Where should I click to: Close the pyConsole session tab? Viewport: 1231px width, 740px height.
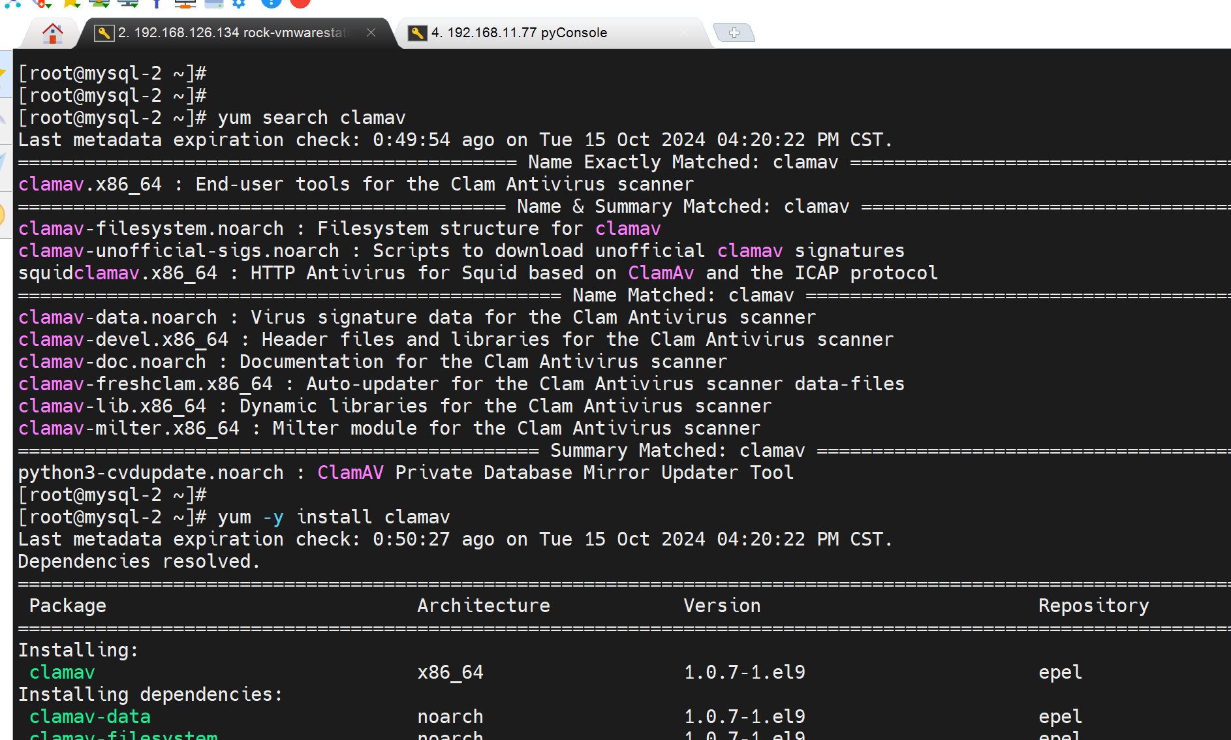pyautogui.click(x=683, y=33)
